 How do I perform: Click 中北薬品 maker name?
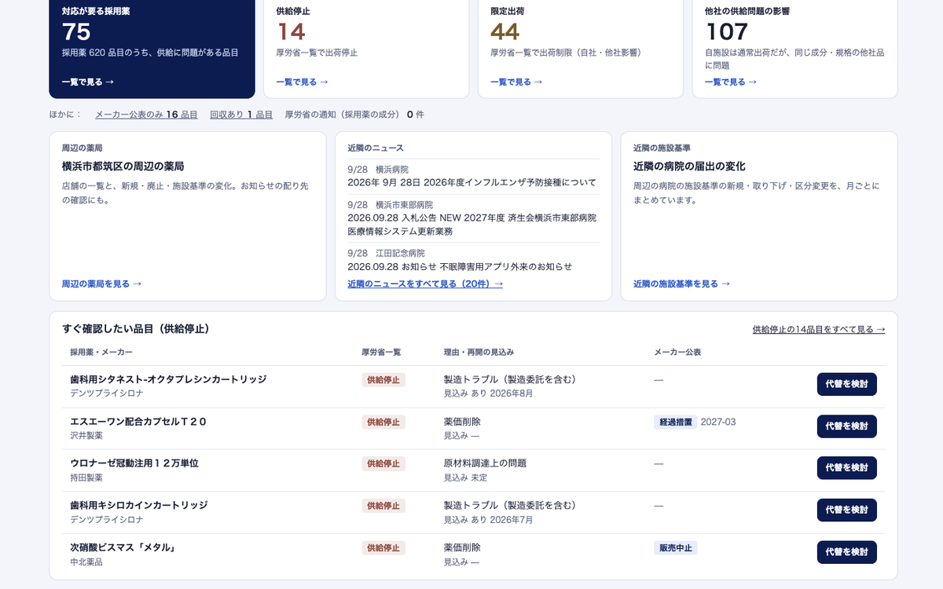tap(86, 562)
